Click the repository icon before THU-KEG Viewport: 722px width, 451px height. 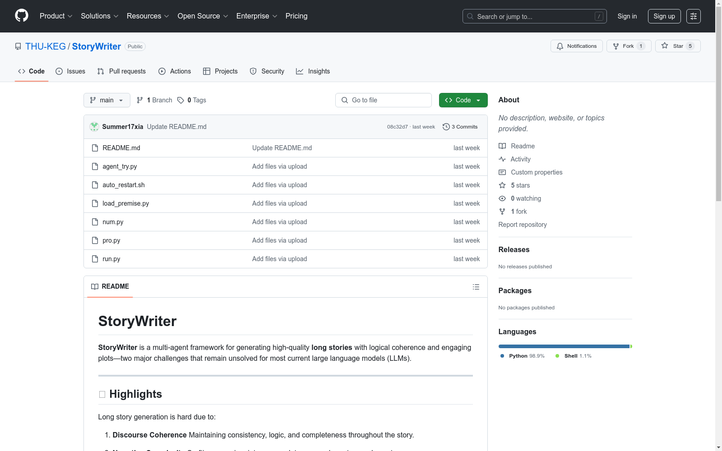click(x=18, y=46)
